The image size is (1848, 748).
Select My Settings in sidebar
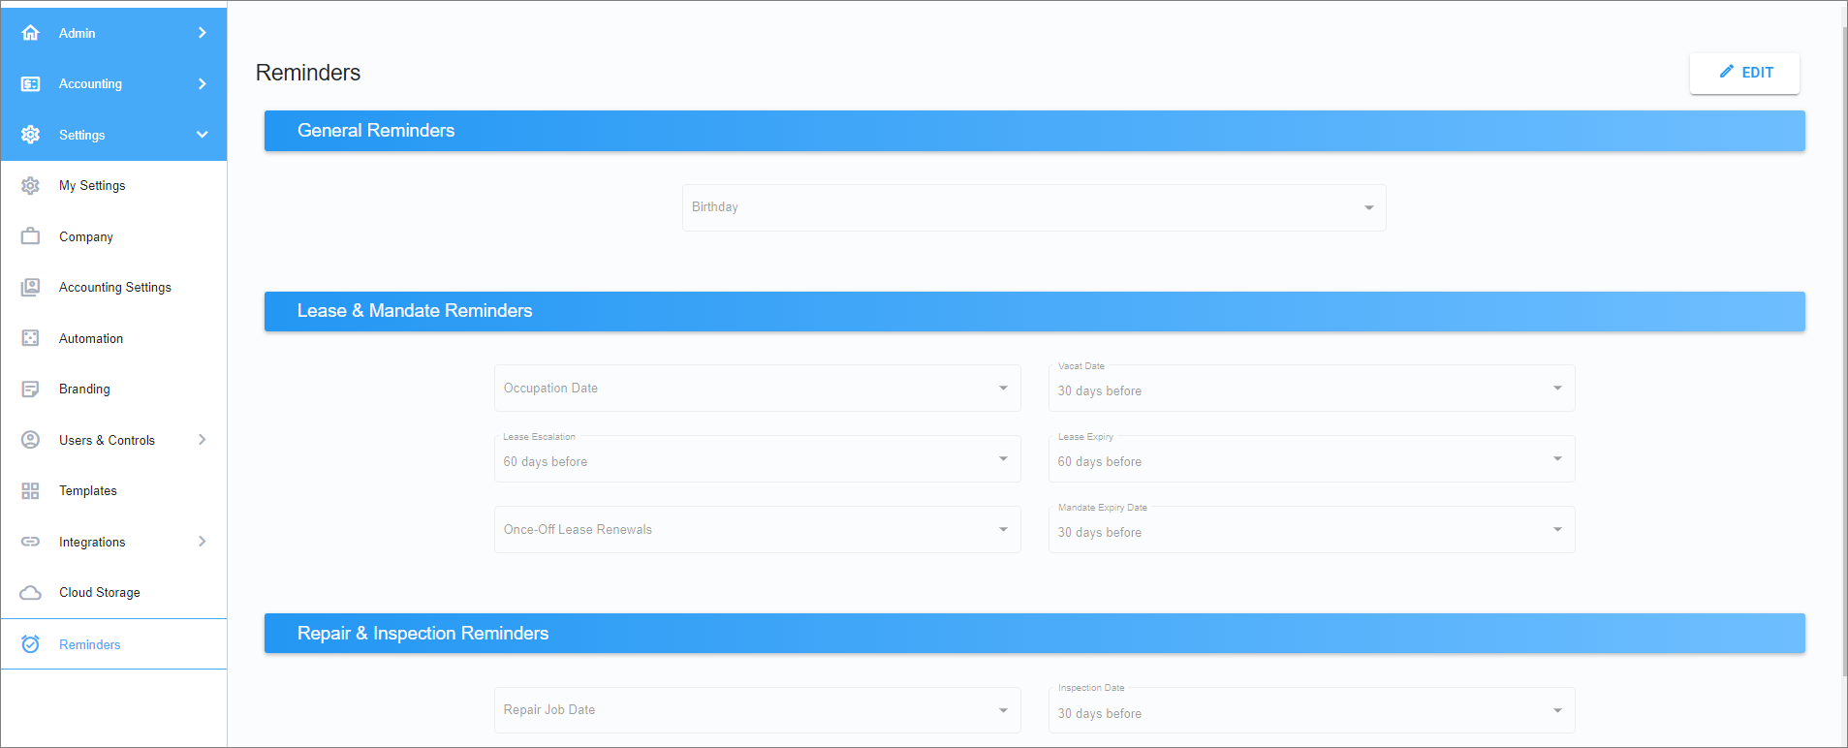point(113,186)
